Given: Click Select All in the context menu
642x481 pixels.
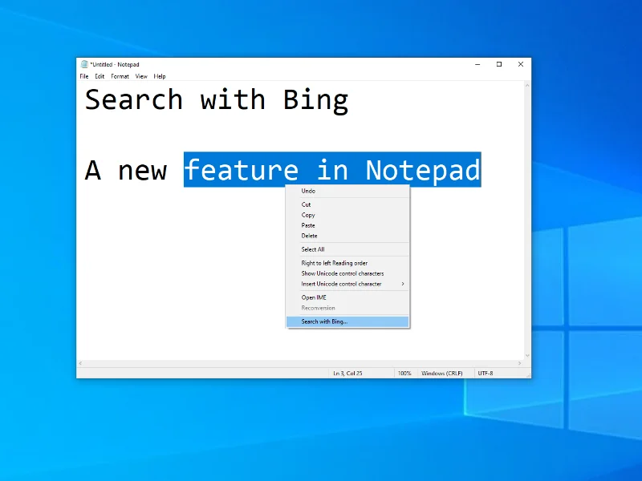Looking at the screenshot, I should 347,249.
